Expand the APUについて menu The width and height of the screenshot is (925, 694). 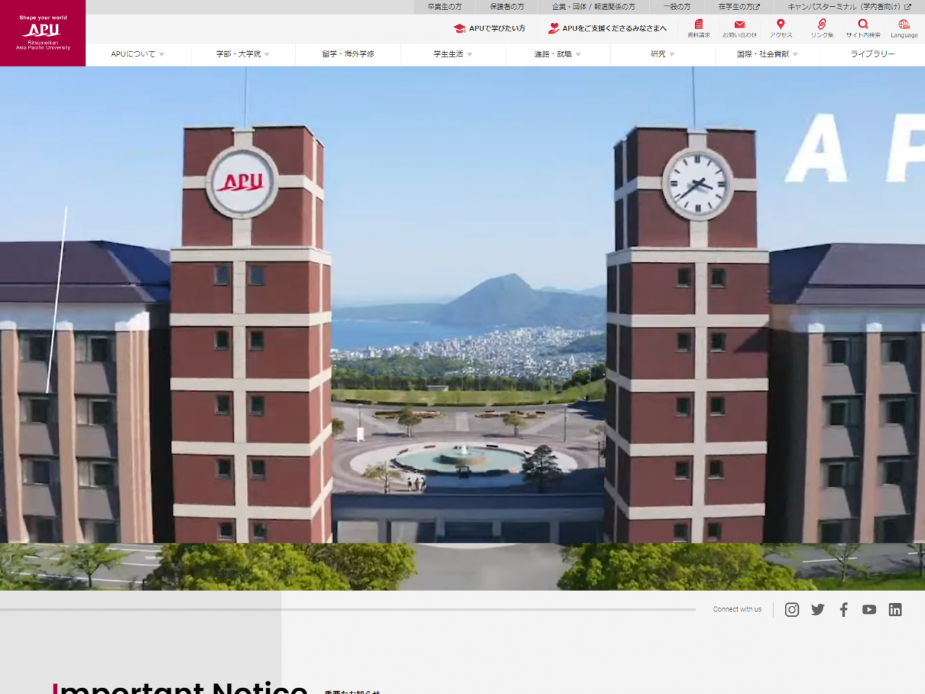point(138,54)
